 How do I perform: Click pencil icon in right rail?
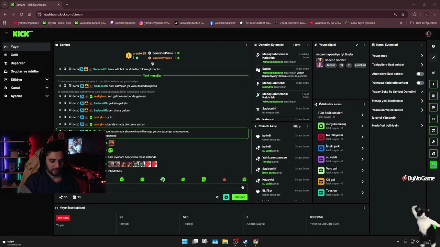click(433, 58)
